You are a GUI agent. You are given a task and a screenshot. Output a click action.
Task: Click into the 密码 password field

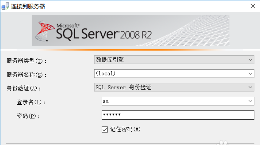pos(178,115)
